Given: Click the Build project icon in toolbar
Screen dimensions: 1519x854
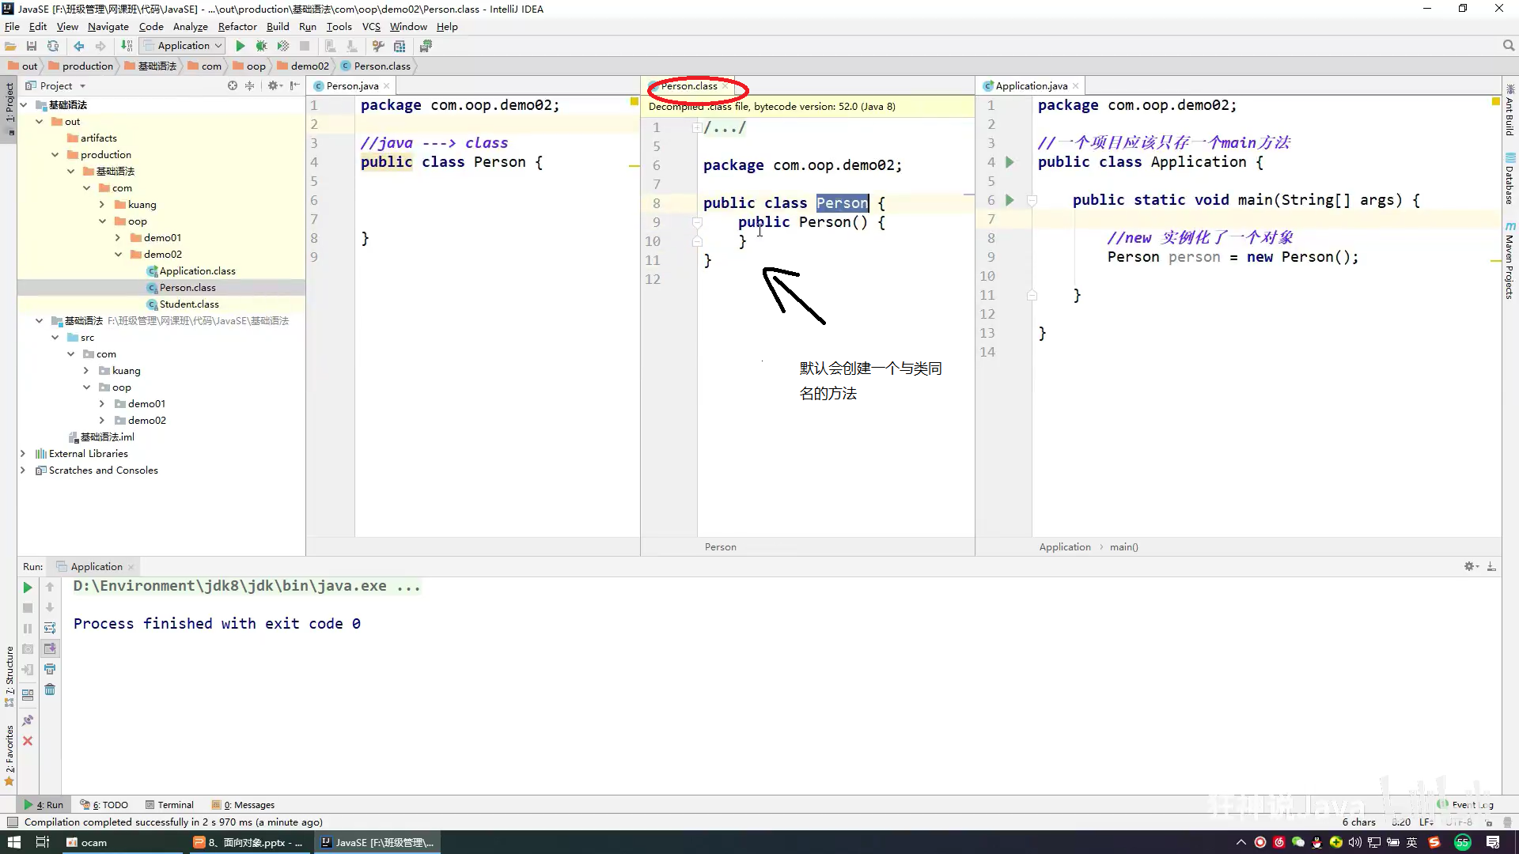Looking at the screenshot, I should click(x=127, y=46).
